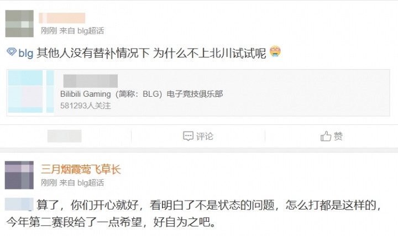This screenshot has width=398, height=236.
Task: Open blg超话 source link of first post
Action: [x=91, y=31]
